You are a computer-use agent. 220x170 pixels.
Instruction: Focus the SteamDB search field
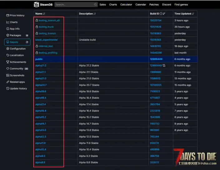point(76,4)
